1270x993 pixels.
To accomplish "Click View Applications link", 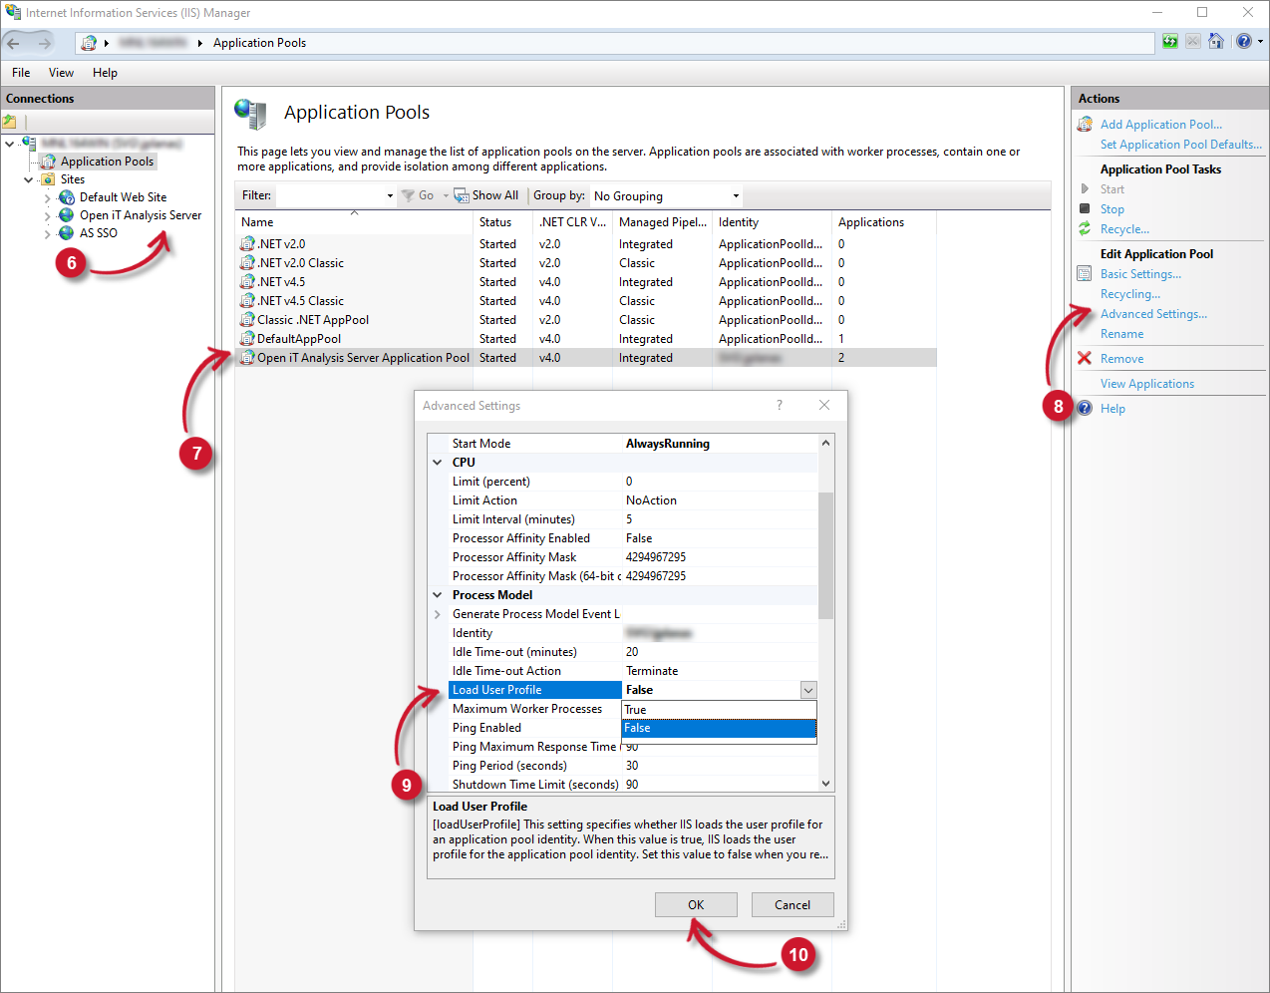I will [1146, 384].
